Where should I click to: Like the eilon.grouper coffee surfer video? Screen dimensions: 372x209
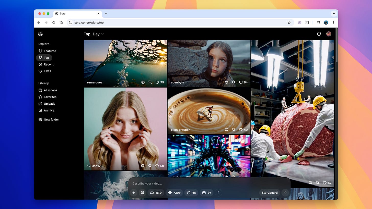pos(240,130)
